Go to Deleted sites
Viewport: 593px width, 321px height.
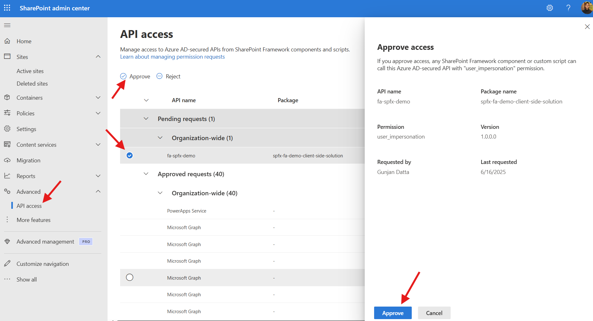click(32, 84)
